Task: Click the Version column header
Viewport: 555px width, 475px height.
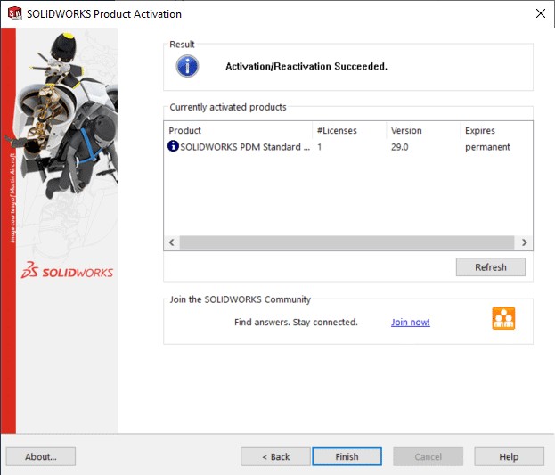Action: 422,130
